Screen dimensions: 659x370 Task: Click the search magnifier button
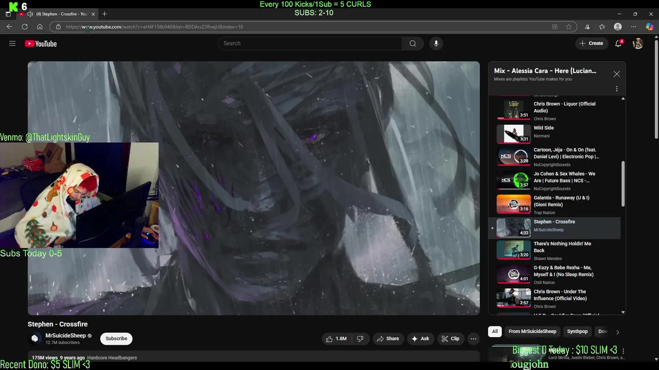pyautogui.click(x=413, y=44)
